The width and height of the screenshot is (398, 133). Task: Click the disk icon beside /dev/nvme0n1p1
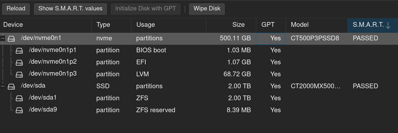(x=19, y=50)
